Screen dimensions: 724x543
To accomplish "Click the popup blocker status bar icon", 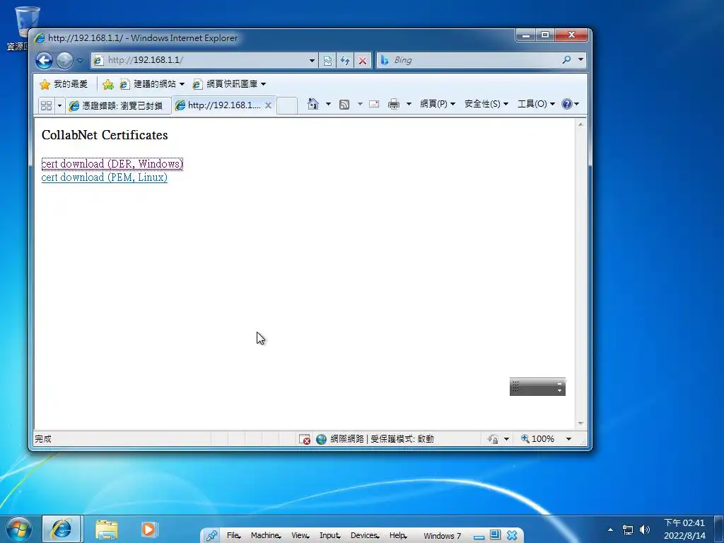I will 304,439.
